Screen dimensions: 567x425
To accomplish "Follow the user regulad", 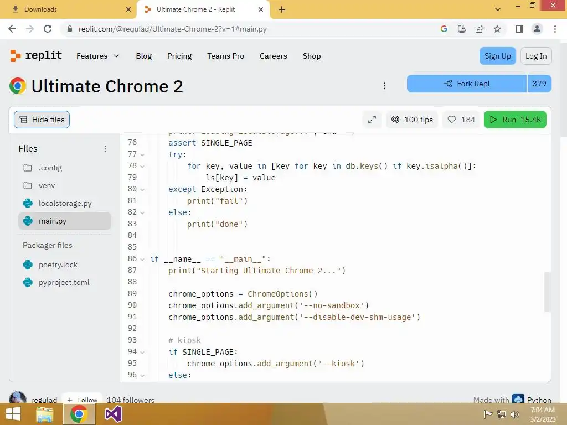I will tap(83, 400).
